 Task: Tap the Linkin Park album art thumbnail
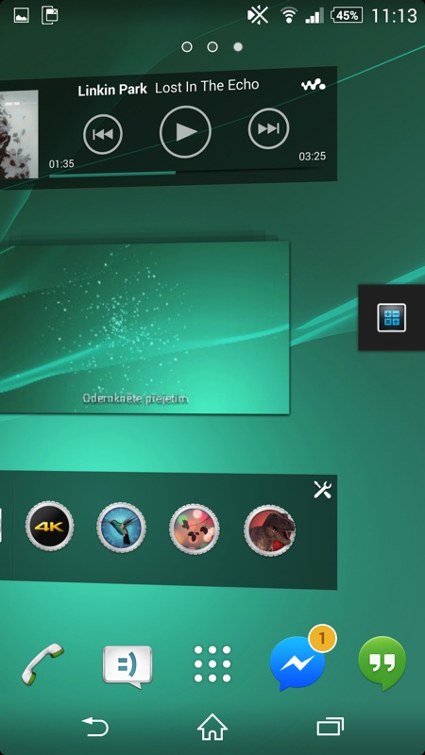19,134
